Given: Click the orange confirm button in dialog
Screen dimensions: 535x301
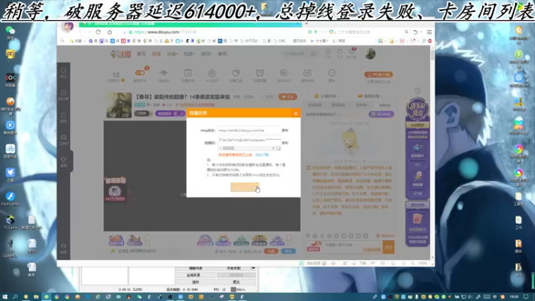Looking at the screenshot, I should (245, 187).
